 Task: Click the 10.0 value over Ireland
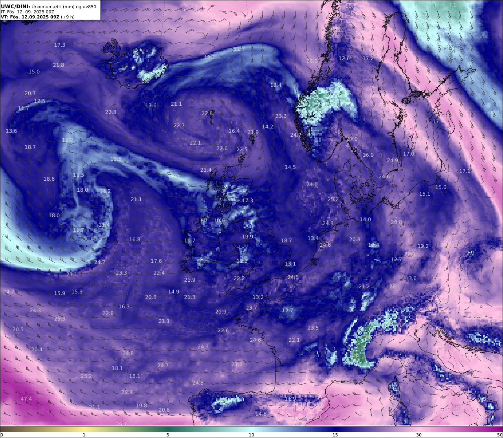202,259
